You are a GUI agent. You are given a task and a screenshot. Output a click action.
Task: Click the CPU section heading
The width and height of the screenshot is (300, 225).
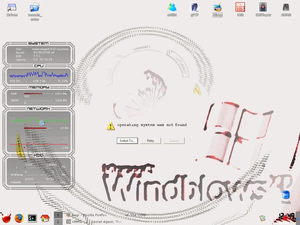pos(39,66)
